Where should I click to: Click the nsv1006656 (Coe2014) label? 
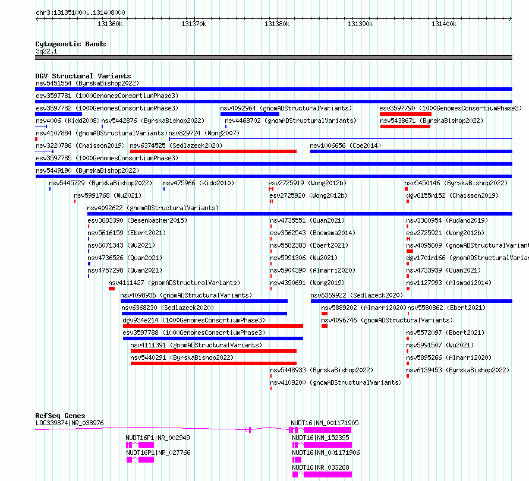(x=345, y=145)
